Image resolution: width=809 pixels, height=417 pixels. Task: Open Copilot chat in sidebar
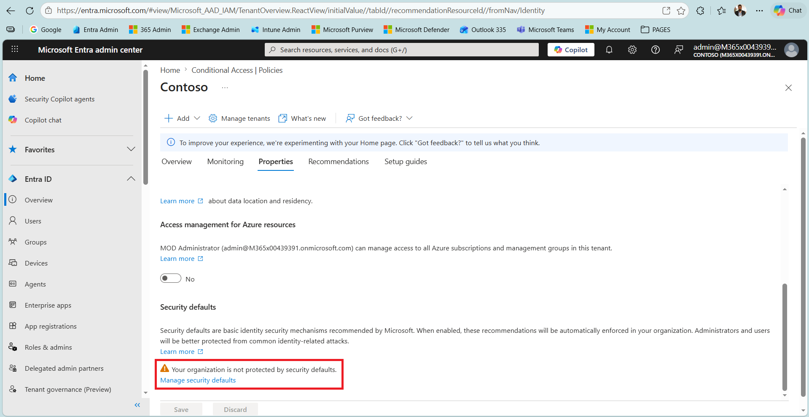click(43, 120)
